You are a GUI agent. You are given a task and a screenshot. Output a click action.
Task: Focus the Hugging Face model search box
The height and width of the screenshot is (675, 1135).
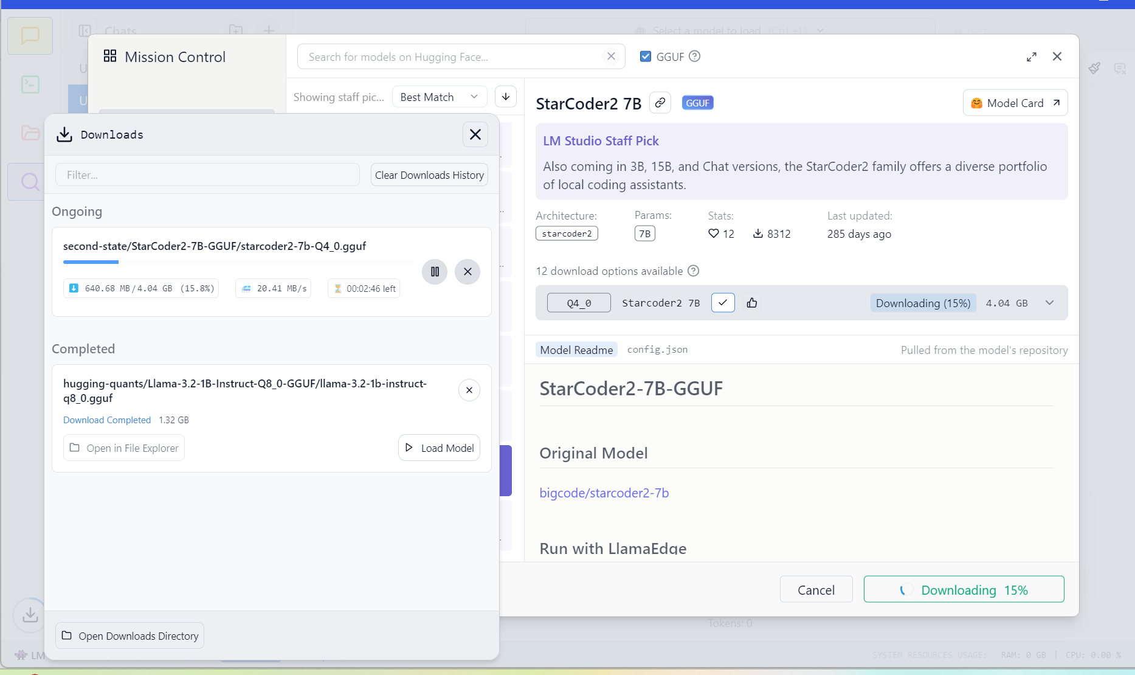(461, 57)
